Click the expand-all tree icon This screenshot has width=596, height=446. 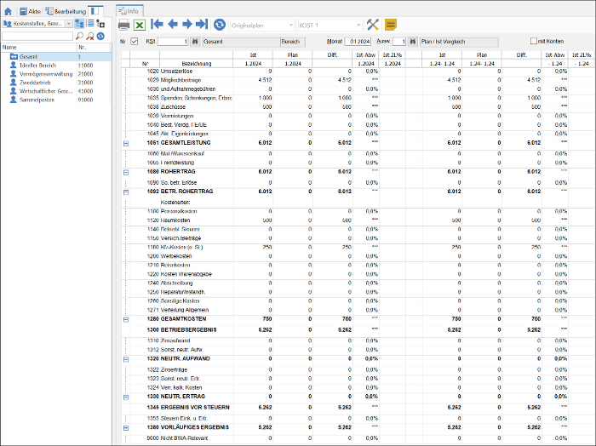100,24
